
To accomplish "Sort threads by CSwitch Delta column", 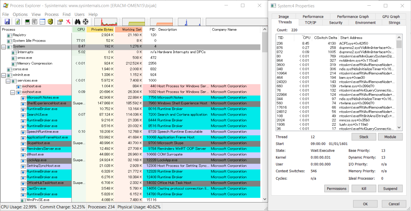I will (325, 38).
